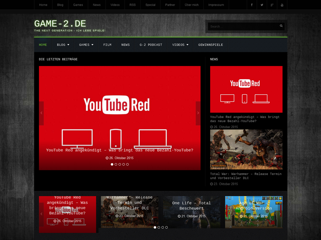321x240 pixels.
Task: Click the NEWS sidebar heading
Action: (x=214, y=59)
